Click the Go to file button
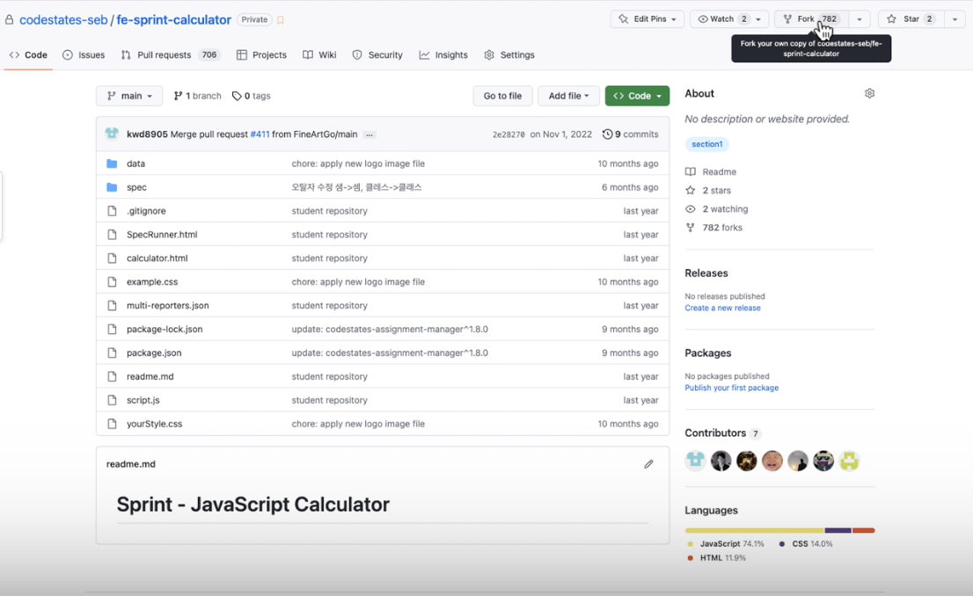The width and height of the screenshot is (973, 596). [502, 96]
